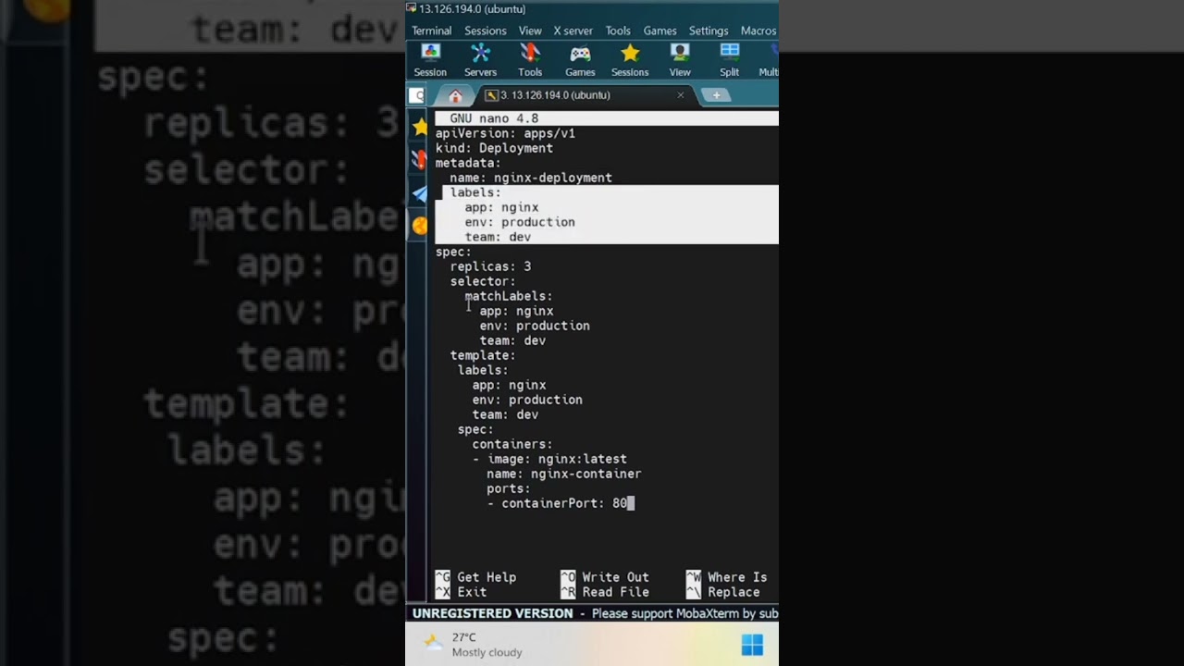Open the X server menu
Image resolution: width=1184 pixels, height=666 pixels.
[573, 31]
